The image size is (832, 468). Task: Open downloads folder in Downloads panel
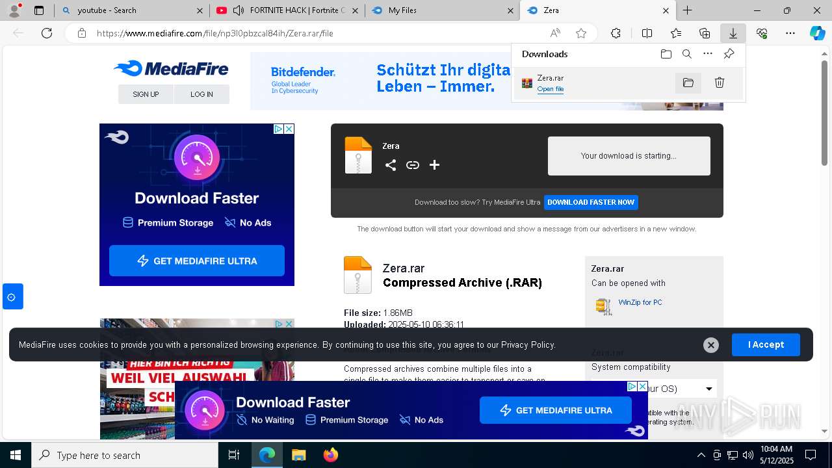[x=666, y=54]
